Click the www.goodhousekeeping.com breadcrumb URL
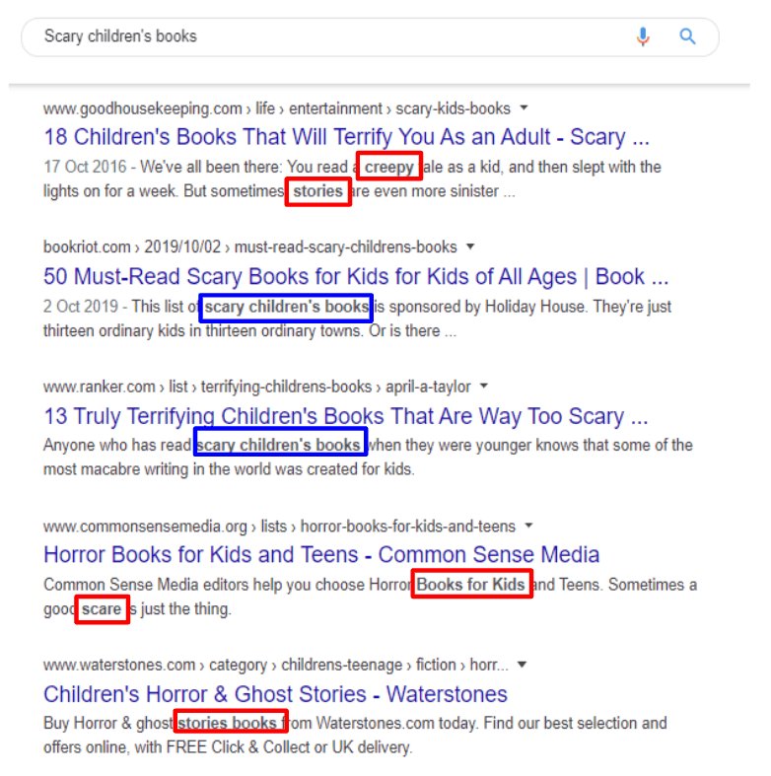Screen dimensions: 771x776 [x=277, y=108]
